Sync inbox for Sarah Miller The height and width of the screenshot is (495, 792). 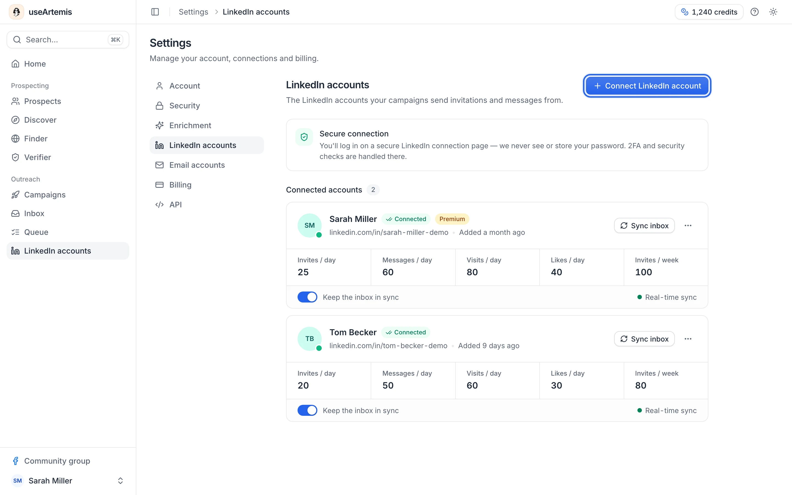[x=644, y=226]
